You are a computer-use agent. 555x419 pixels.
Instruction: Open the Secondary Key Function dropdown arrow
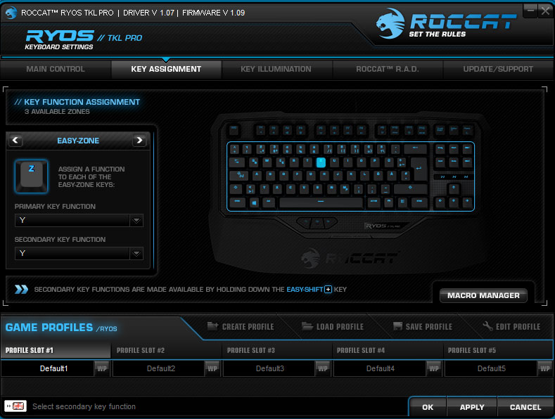[x=136, y=253]
